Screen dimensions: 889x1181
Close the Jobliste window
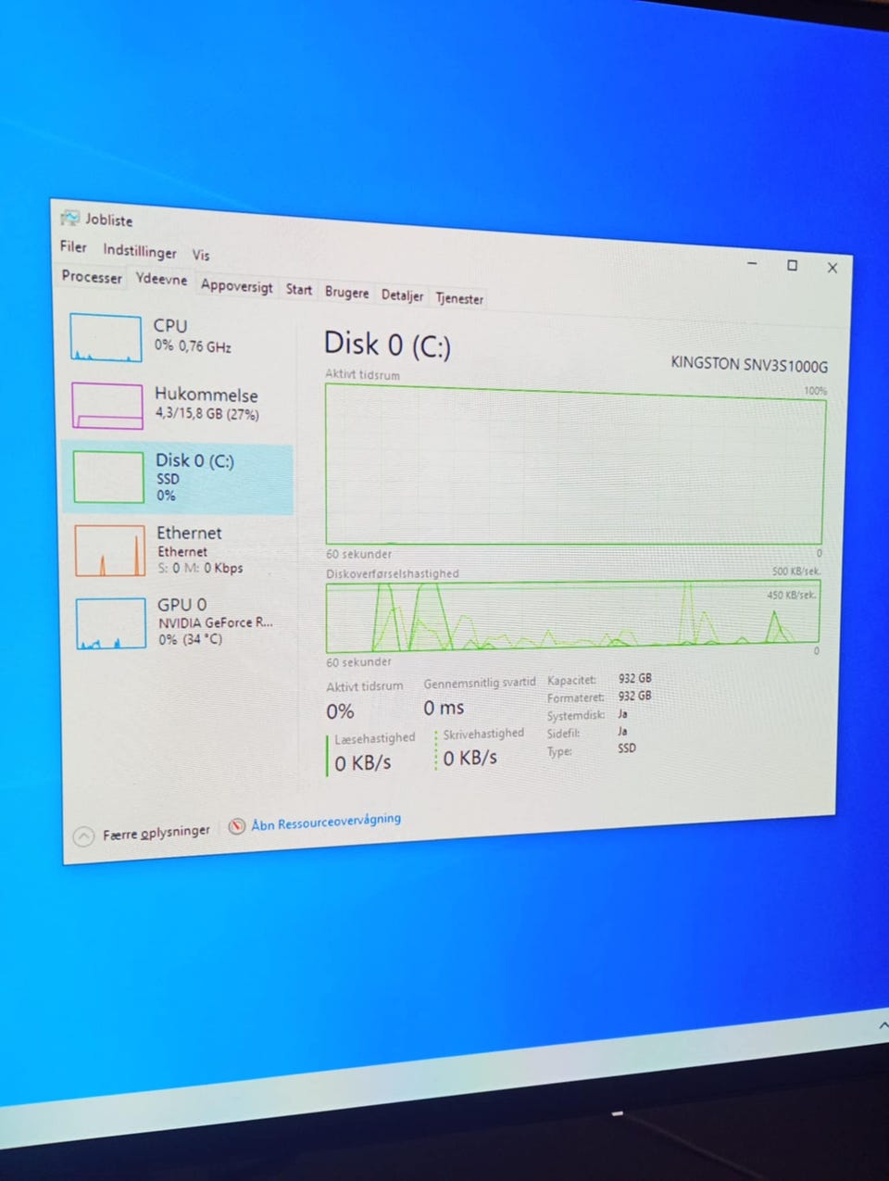coord(832,267)
